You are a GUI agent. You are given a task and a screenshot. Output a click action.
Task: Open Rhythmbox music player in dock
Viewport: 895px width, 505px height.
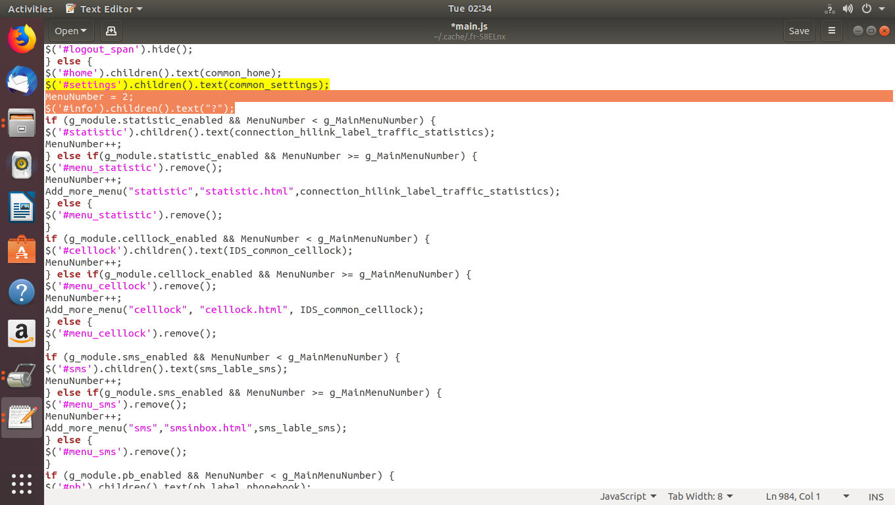tap(22, 165)
